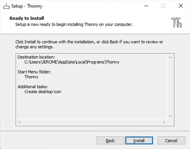Click the Additional tasks label
This screenshot has height=149, width=190.
(32, 87)
